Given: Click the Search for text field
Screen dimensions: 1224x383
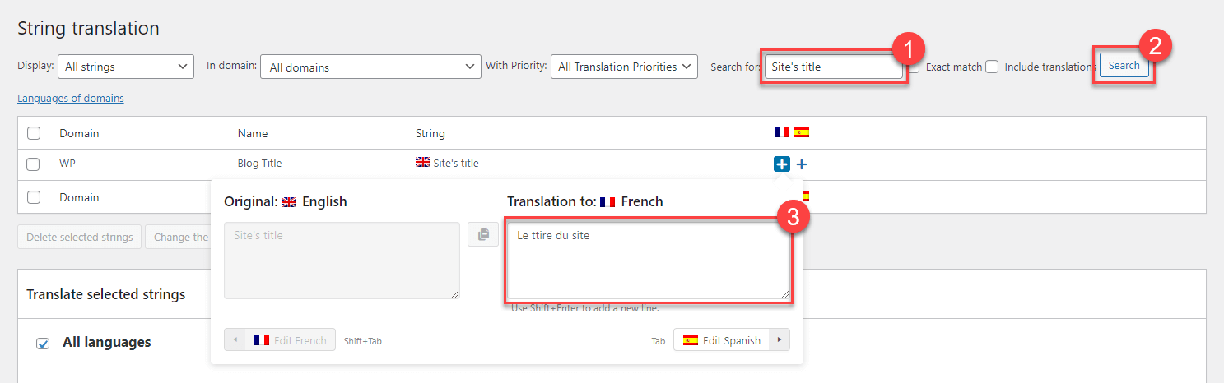Looking at the screenshot, I should click(834, 67).
